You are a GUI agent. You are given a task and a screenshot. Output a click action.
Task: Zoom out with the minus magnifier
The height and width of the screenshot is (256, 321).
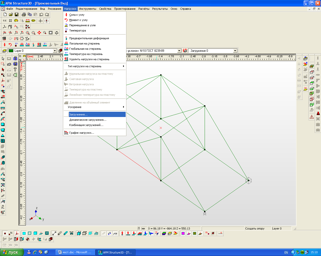click(34, 33)
